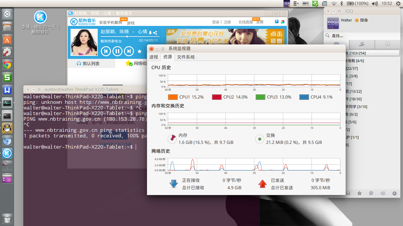Viewport: 403px width, 226px height.
Task: Switch to 进程 tab in System Monitor
Action: pos(154,57)
